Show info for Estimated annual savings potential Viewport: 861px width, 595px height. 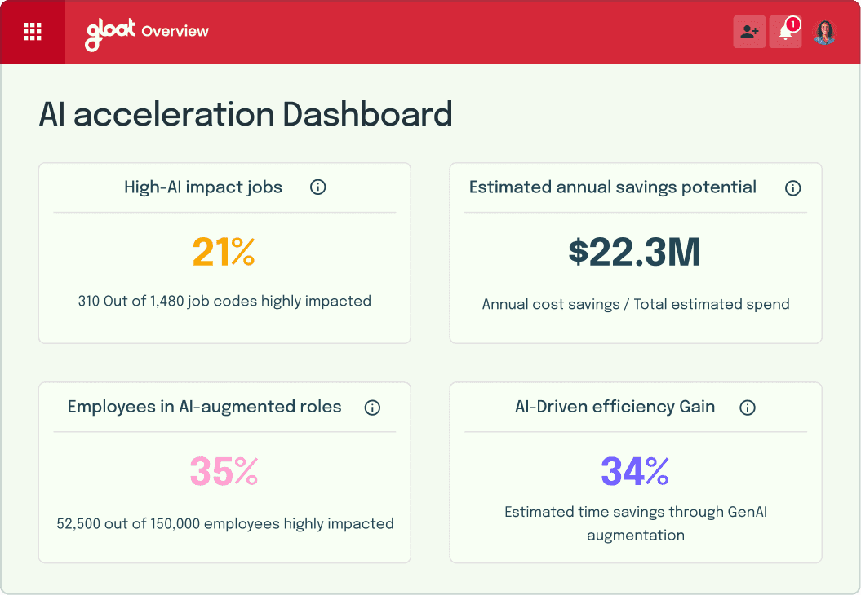pyautogui.click(x=792, y=188)
